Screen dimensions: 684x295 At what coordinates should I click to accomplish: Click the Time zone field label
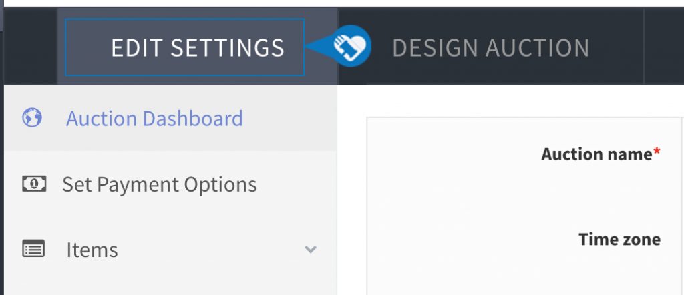tap(619, 239)
